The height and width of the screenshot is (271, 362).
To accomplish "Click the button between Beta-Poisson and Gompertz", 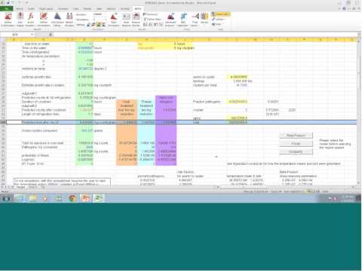I will coord(296,144).
